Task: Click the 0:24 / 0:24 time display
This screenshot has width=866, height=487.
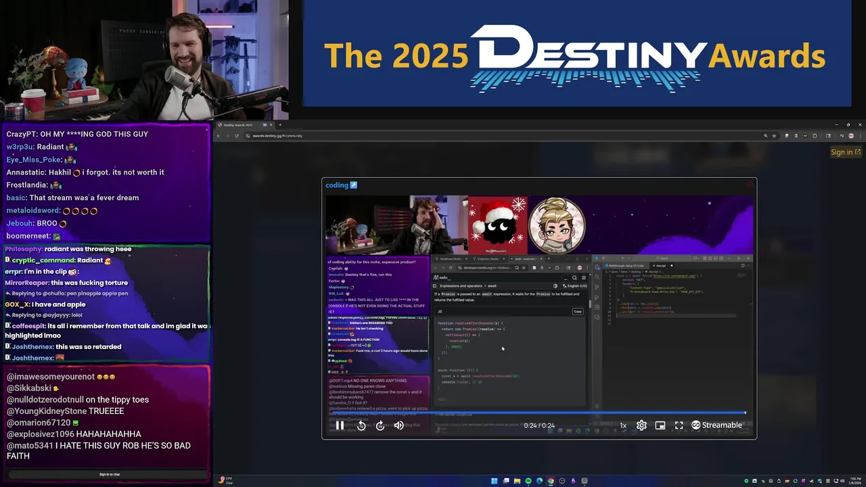Action: pyautogui.click(x=539, y=425)
